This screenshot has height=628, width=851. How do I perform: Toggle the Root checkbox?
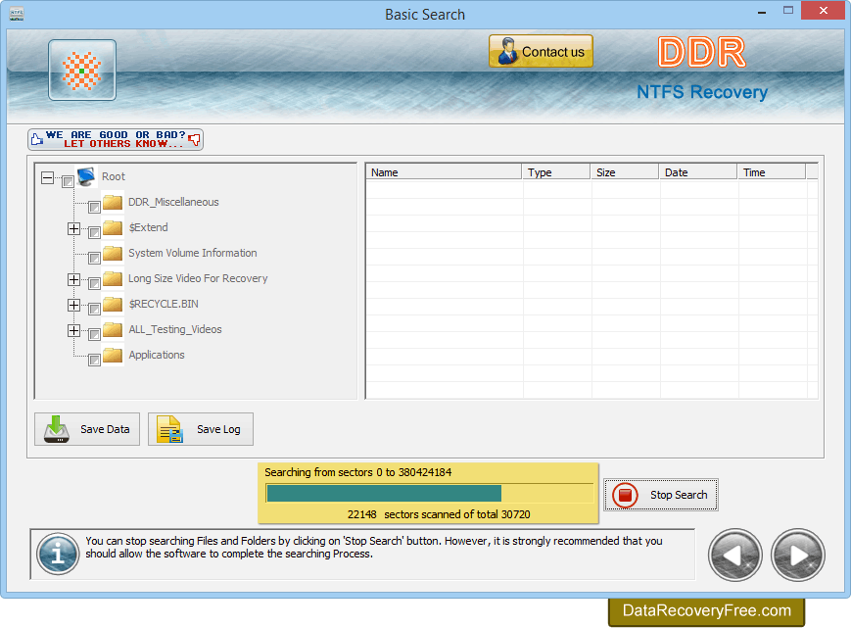click(x=68, y=181)
